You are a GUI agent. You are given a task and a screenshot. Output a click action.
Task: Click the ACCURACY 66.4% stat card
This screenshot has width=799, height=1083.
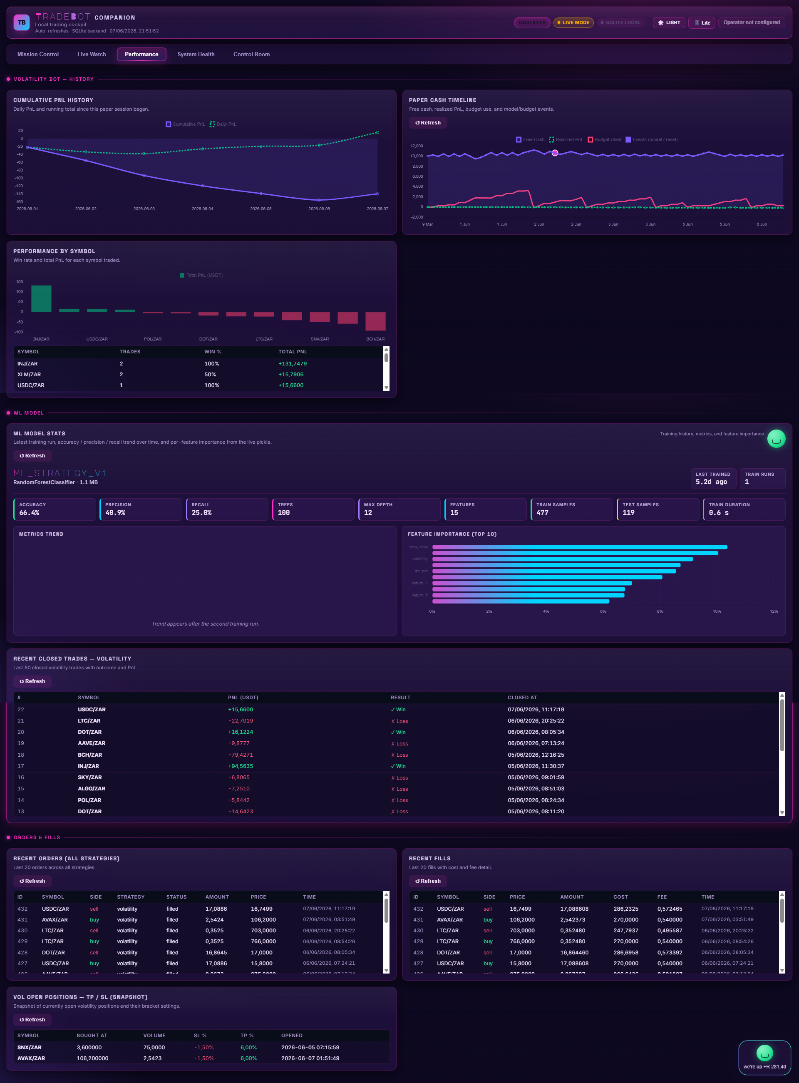[x=55, y=509]
